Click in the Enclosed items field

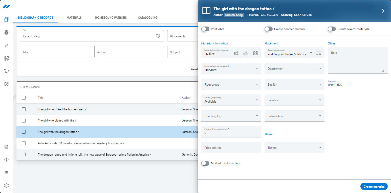pos(231,132)
